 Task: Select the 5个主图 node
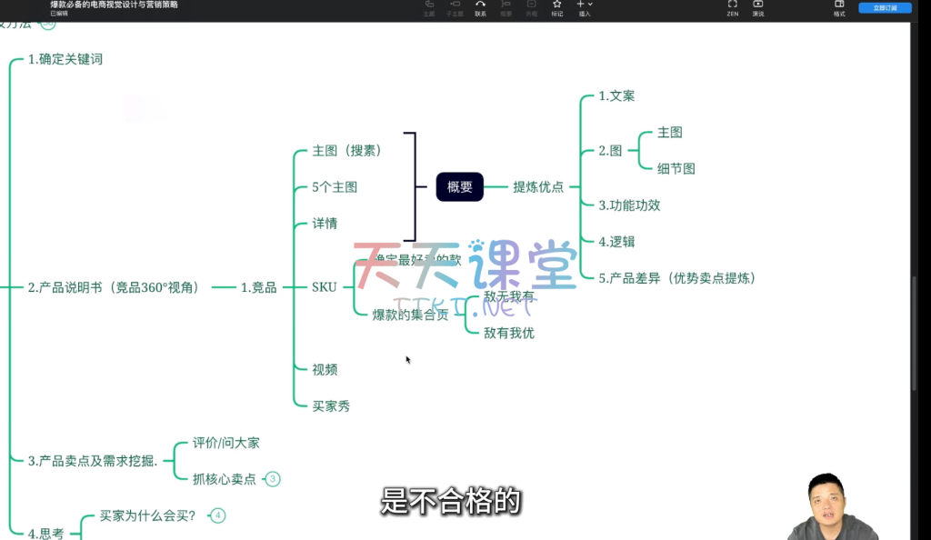click(x=335, y=187)
